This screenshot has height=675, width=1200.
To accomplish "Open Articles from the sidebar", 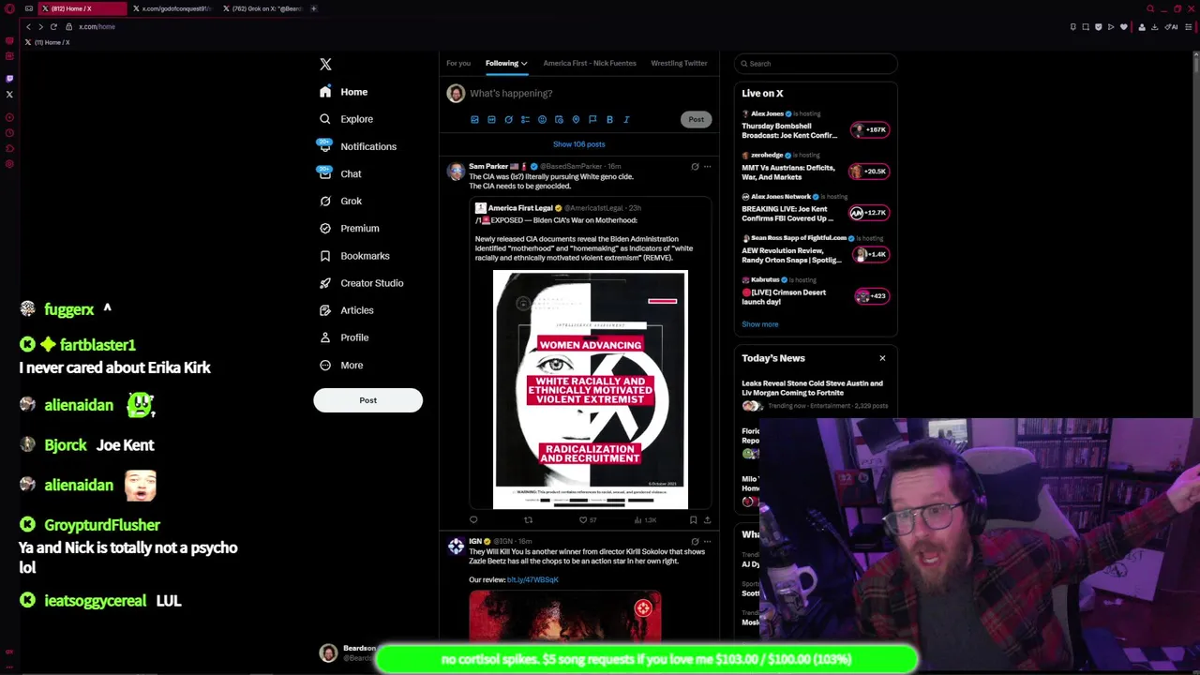I will click(346, 309).
